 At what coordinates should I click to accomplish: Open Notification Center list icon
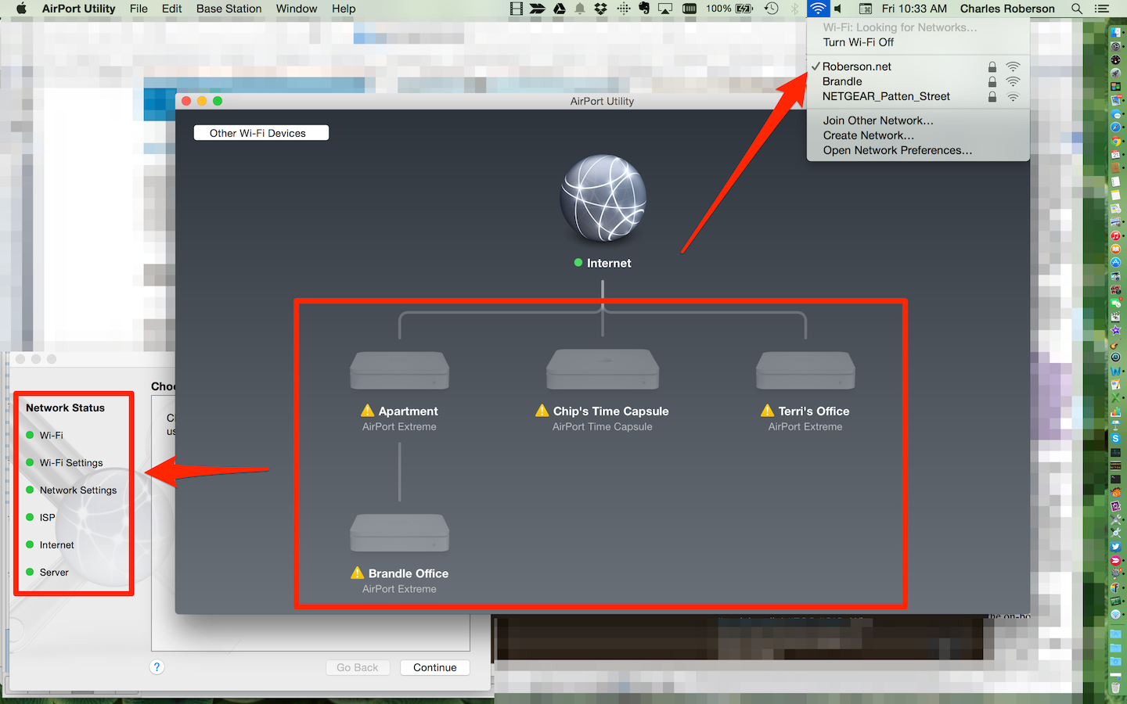coord(1102,9)
